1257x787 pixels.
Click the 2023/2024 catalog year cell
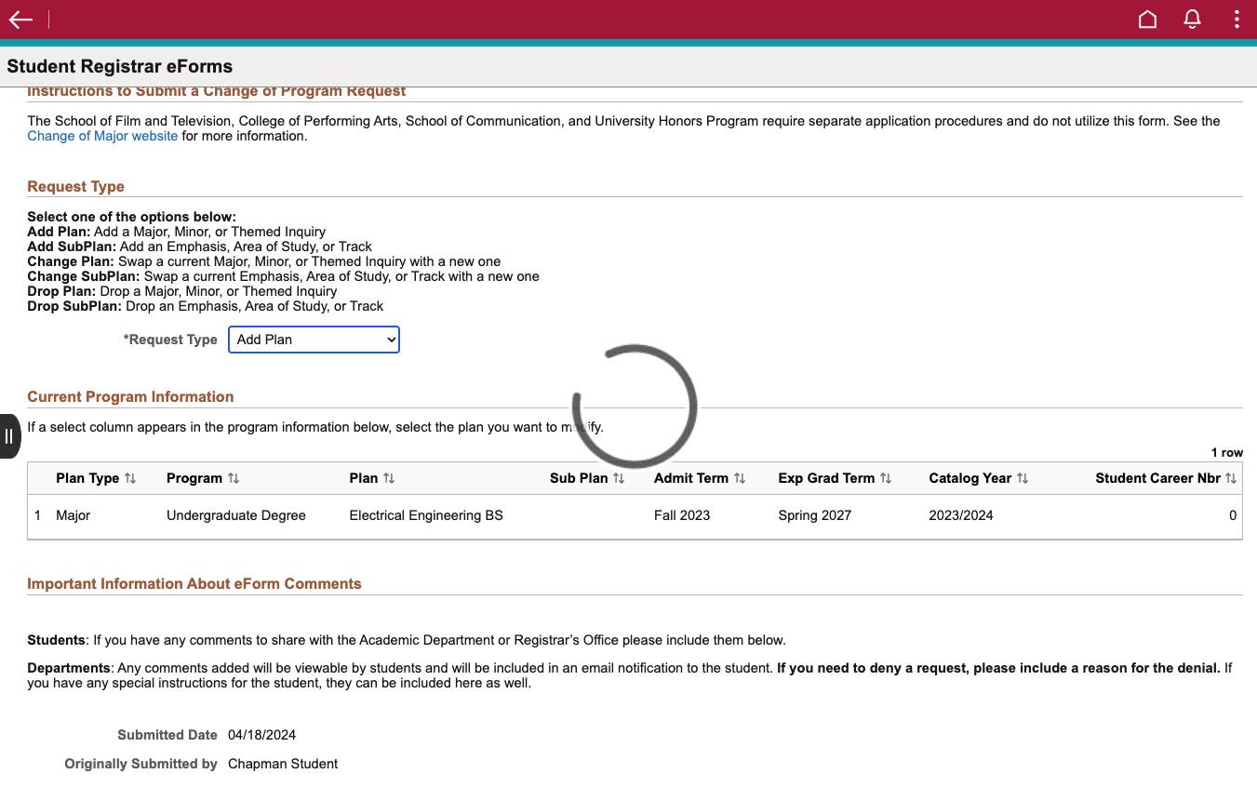(961, 515)
